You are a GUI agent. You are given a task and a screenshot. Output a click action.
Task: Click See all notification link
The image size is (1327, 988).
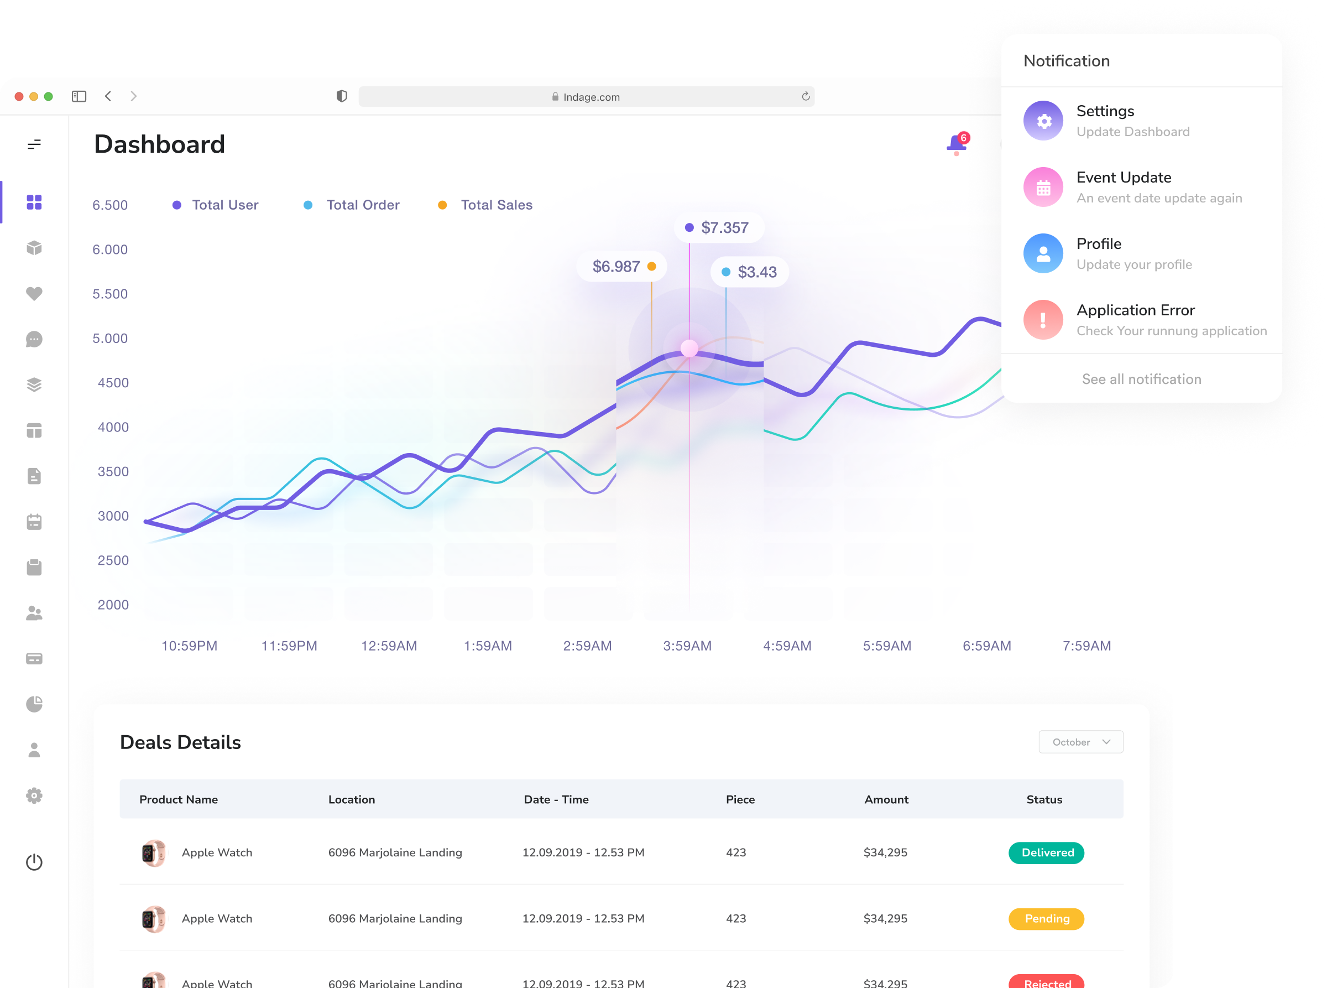1141,378
